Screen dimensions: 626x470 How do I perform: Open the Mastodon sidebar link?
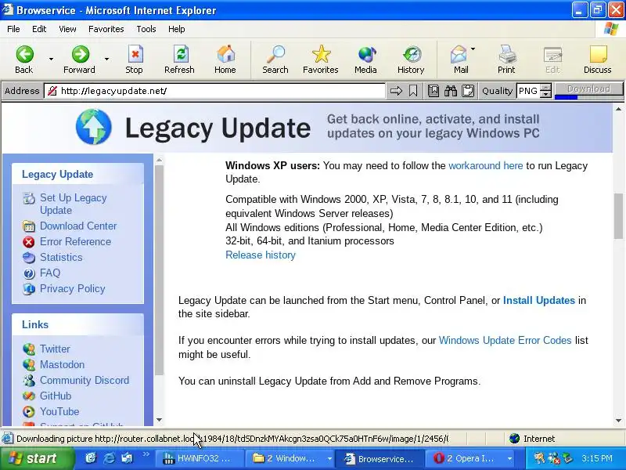tap(62, 365)
